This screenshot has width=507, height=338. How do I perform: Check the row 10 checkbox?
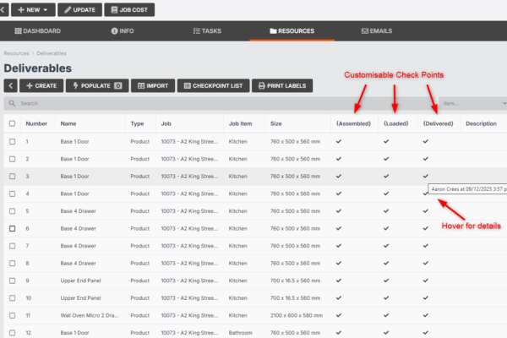(13, 298)
